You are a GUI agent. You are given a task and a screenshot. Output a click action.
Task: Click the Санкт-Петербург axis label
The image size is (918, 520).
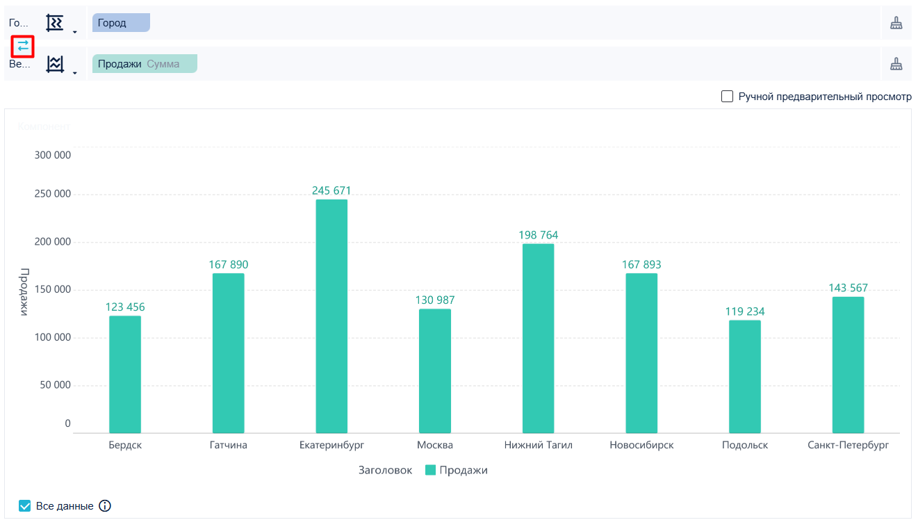(x=848, y=445)
